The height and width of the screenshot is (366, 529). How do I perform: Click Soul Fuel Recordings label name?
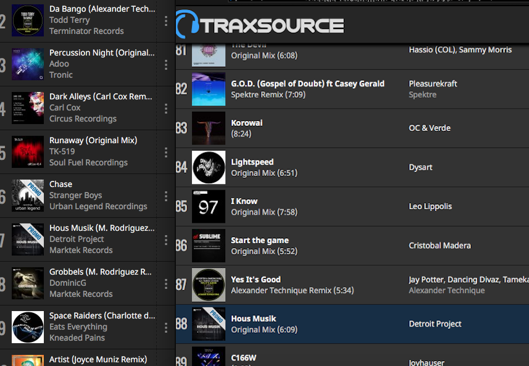click(88, 162)
